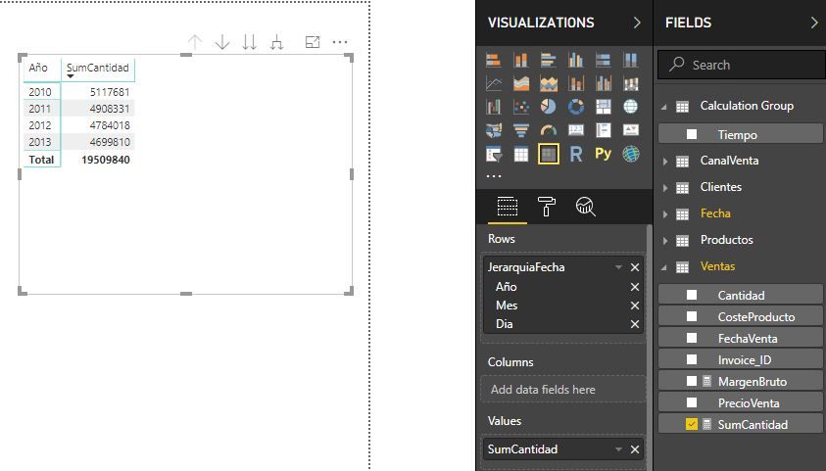Switch to the Analytics tab
The width and height of the screenshot is (826, 471).
coord(585,207)
